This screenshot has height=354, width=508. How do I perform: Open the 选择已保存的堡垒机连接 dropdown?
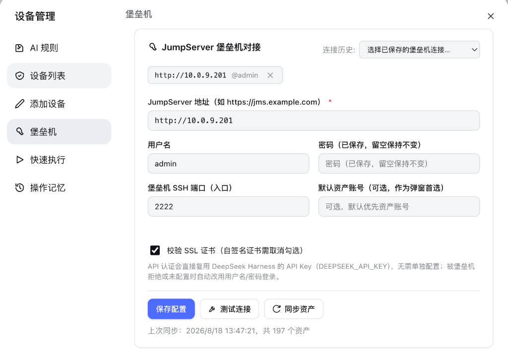pos(419,50)
